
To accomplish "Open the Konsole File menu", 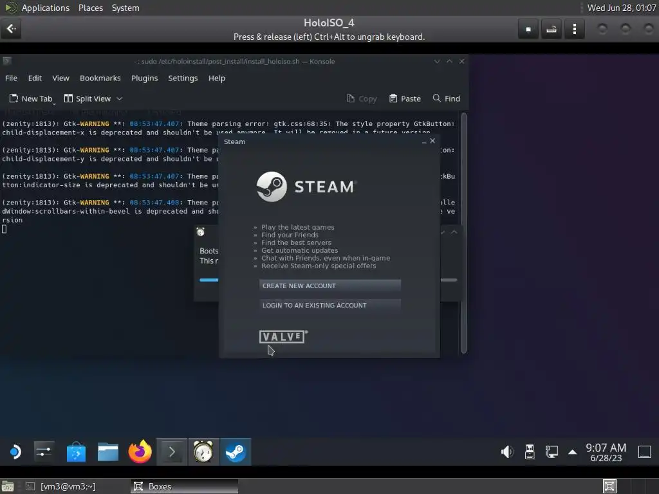I will 12,78.
